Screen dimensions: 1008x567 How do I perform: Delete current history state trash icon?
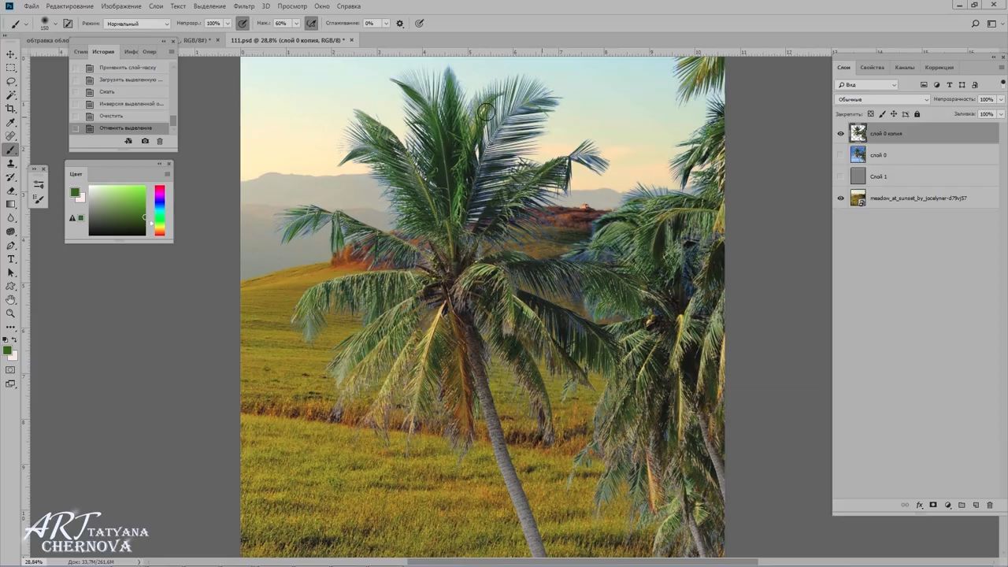[x=160, y=141]
